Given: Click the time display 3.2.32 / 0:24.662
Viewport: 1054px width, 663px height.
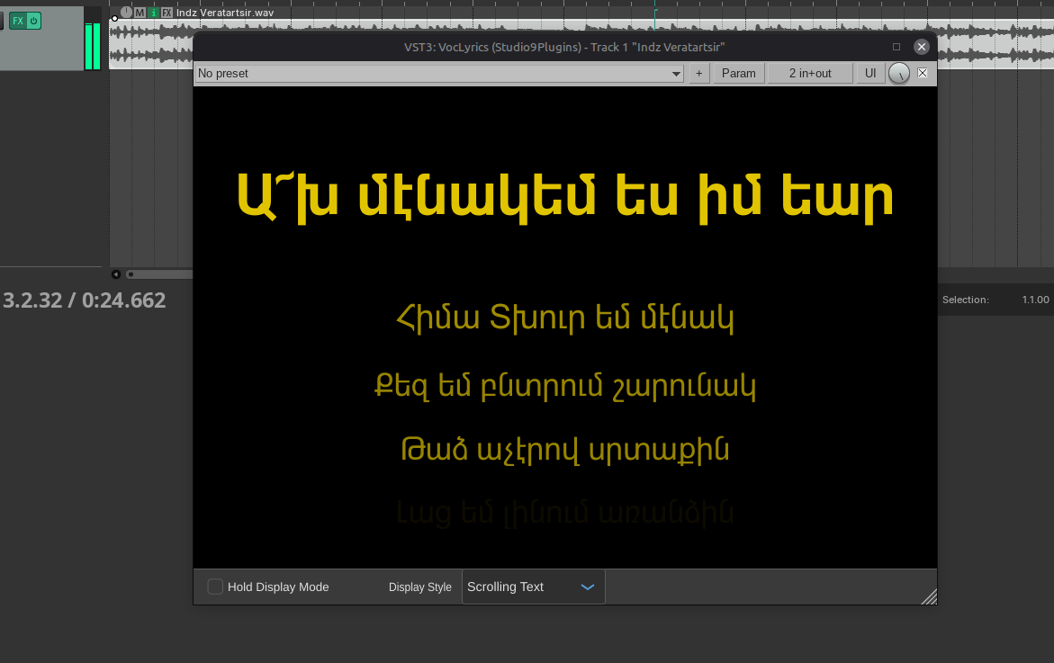Looking at the screenshot, I should pyautogui.click(x=84, y=300).
